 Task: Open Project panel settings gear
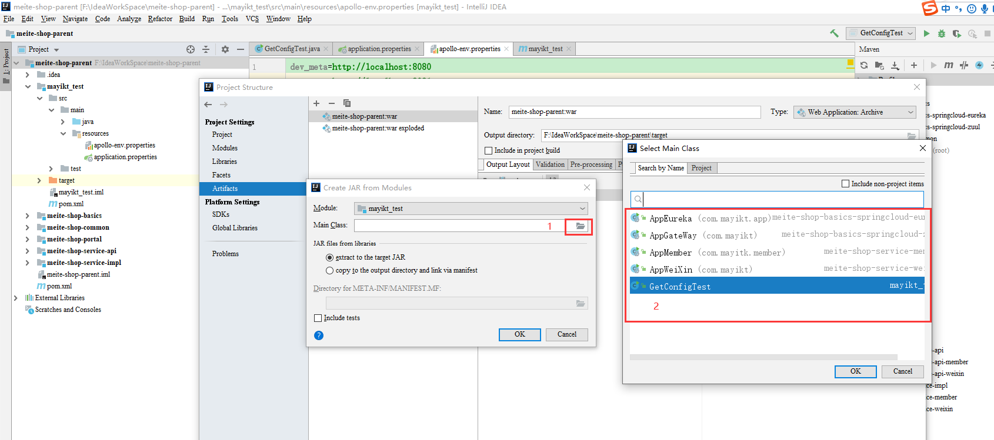[225, 49]
